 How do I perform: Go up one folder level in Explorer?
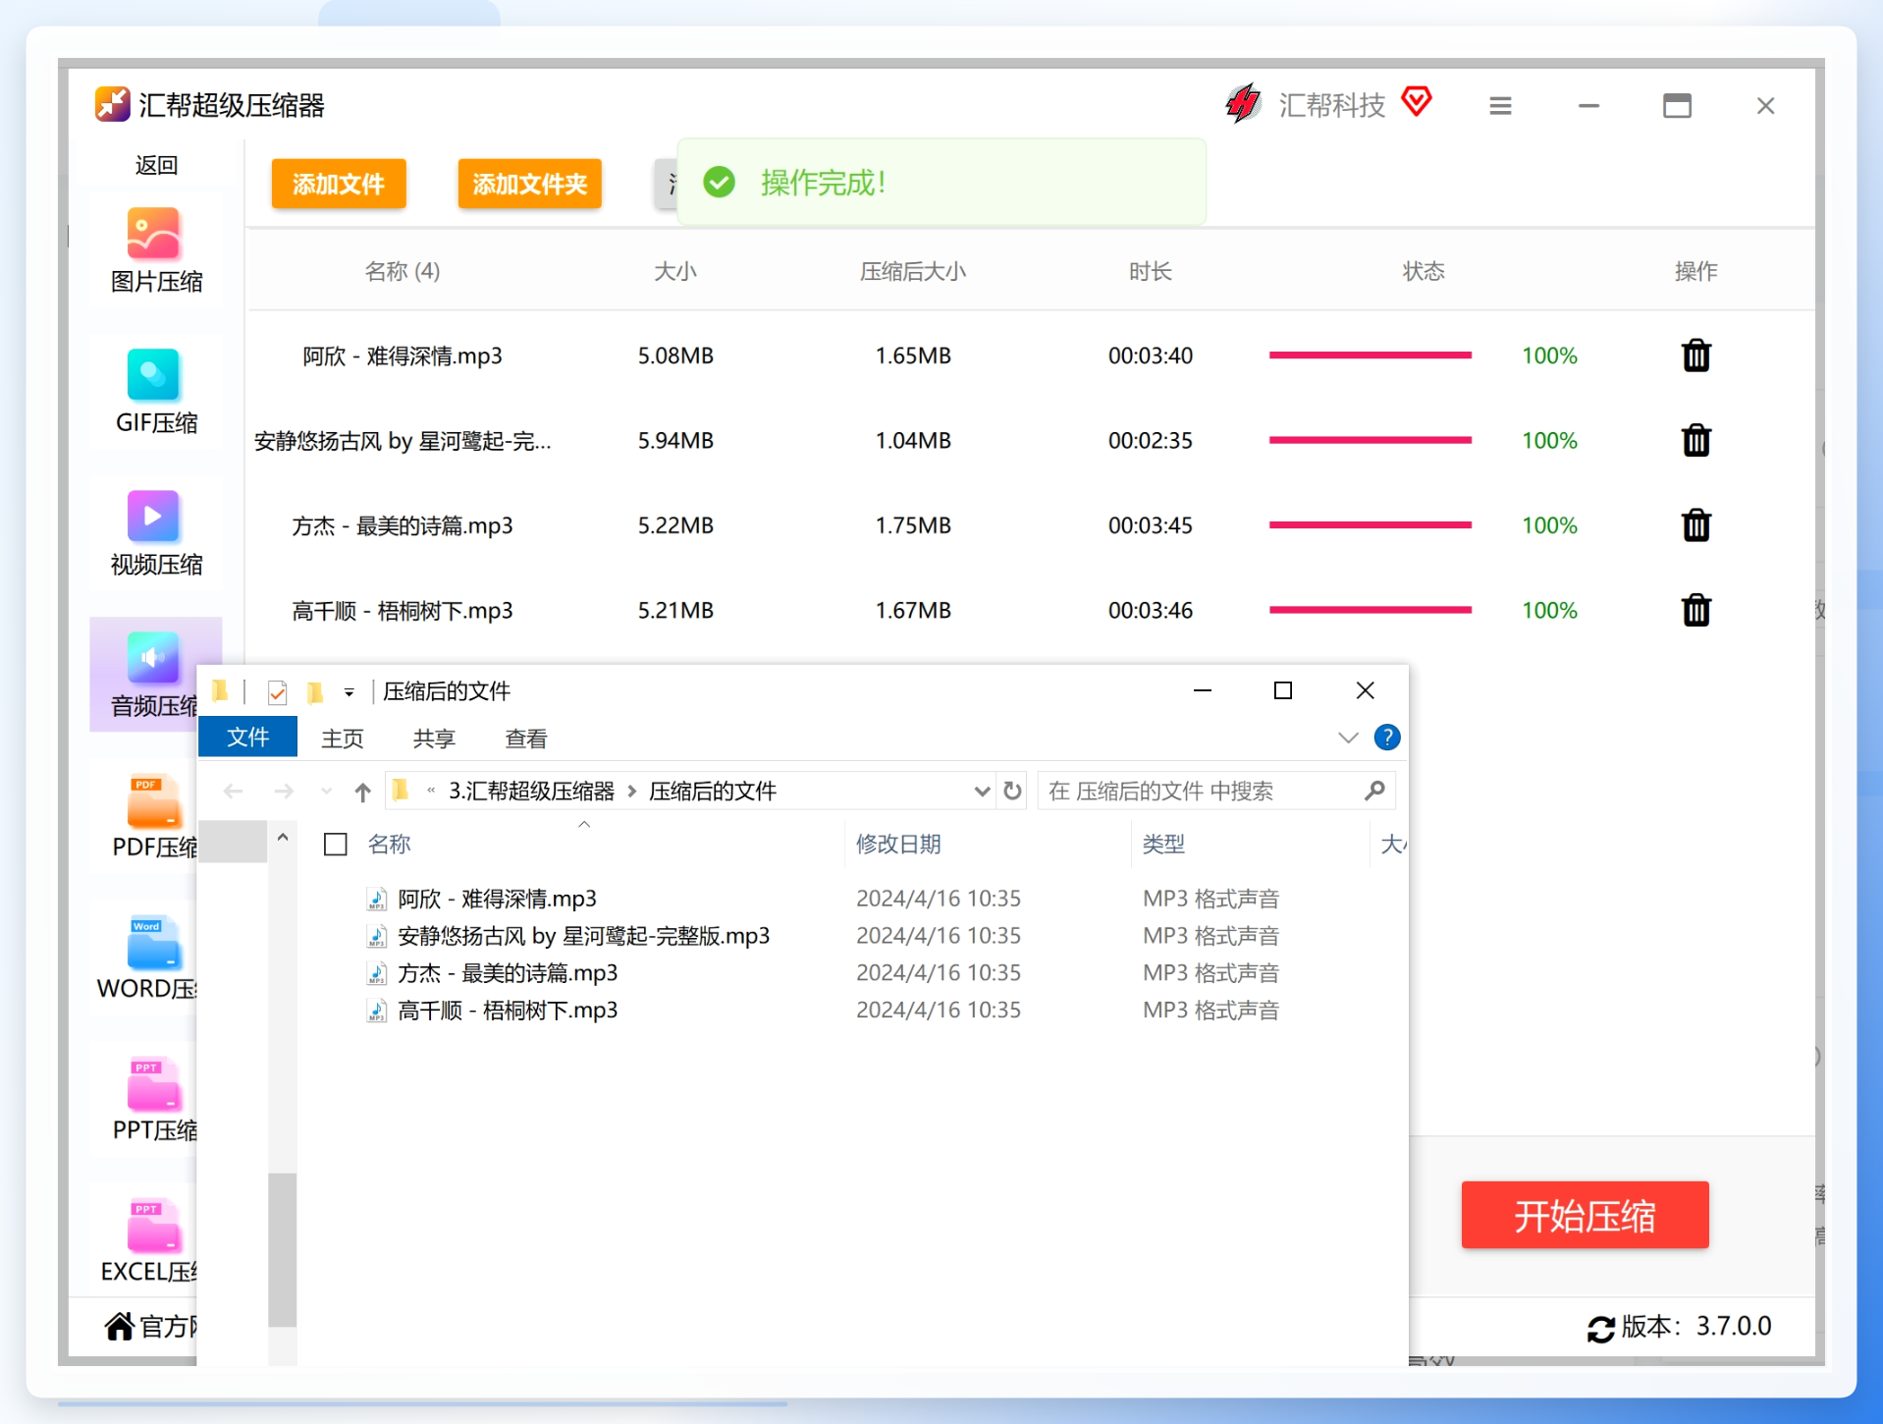coord(362,792)
